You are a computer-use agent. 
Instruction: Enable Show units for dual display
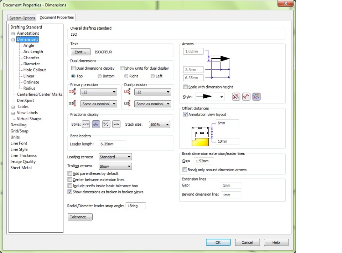122,68
